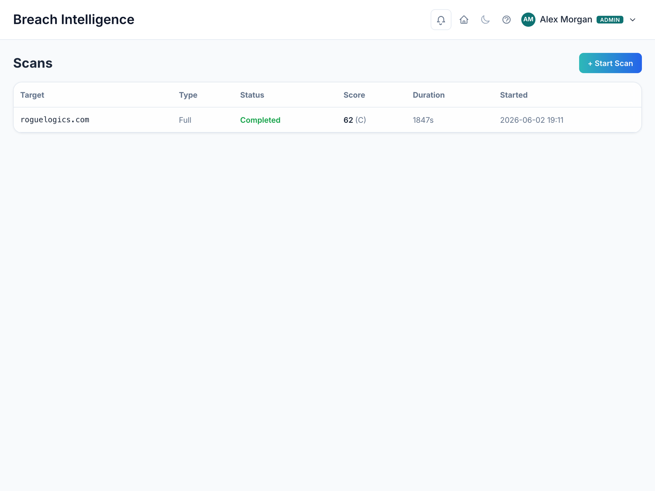Click the 1847s duration cell
Image resolution: width=655 pixels, height=491 pixels.
pos(423,120)
